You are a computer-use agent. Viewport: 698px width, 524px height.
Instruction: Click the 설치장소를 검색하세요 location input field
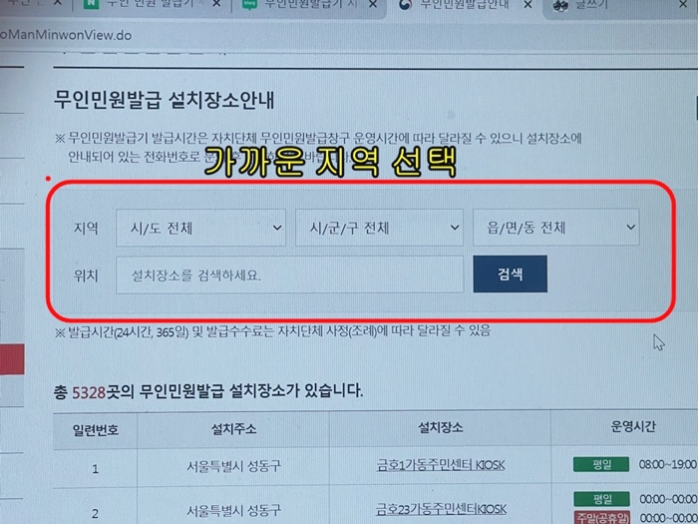tap(290, 274)
